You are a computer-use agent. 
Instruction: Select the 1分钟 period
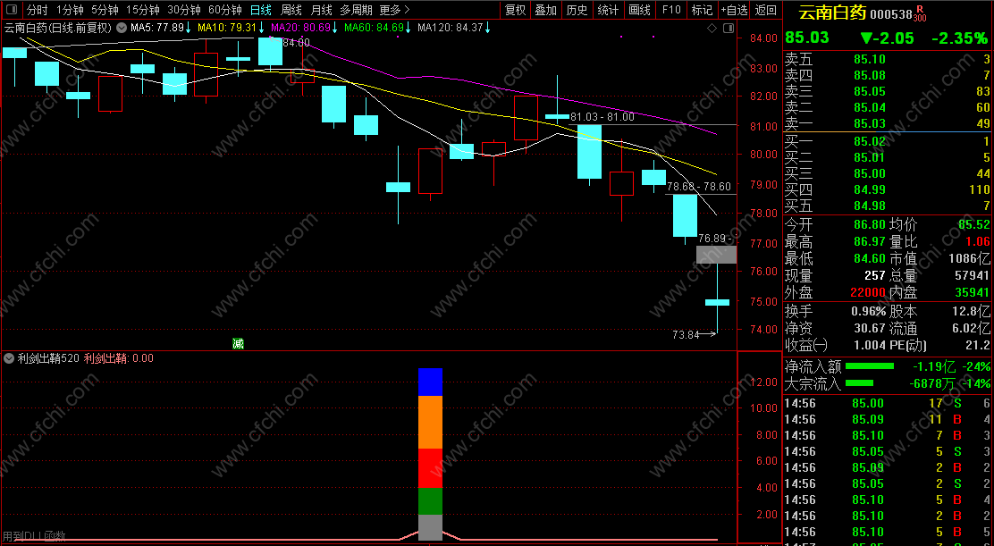[70, 10]
